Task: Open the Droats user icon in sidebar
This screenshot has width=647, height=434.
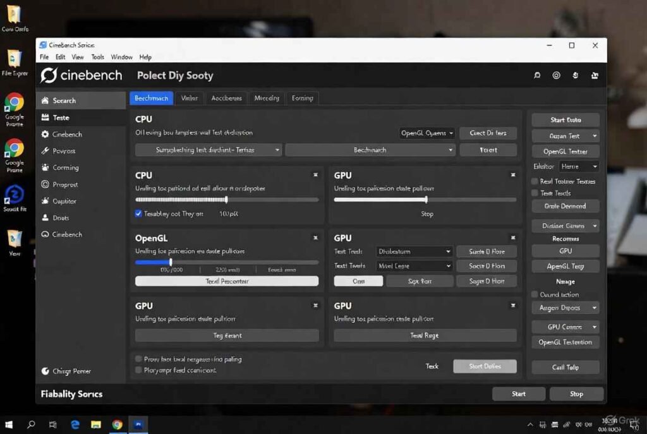Action: click(x=45, y=218)
